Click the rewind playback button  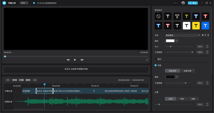pyautogui.click(x=68, y=60)
